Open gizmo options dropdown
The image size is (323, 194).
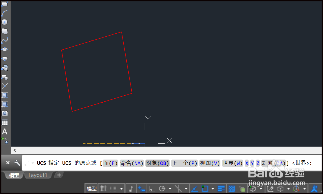coord(304,189)
